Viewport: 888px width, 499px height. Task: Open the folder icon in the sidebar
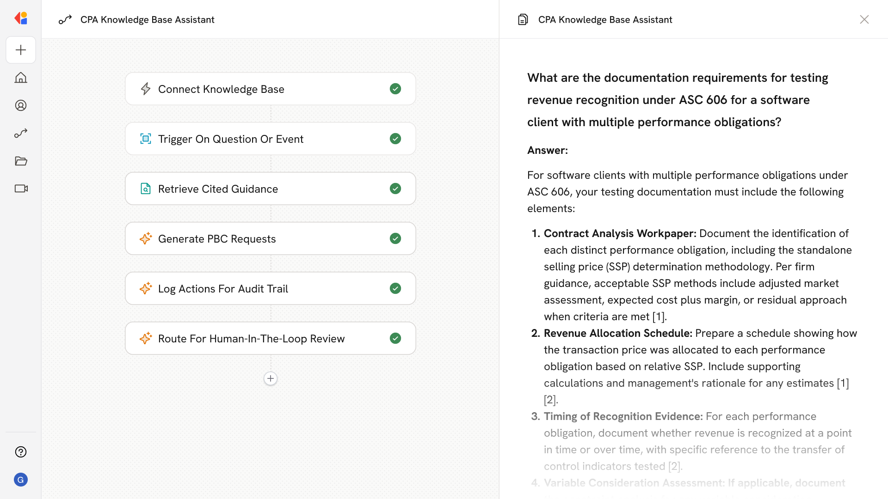(21, 161)
